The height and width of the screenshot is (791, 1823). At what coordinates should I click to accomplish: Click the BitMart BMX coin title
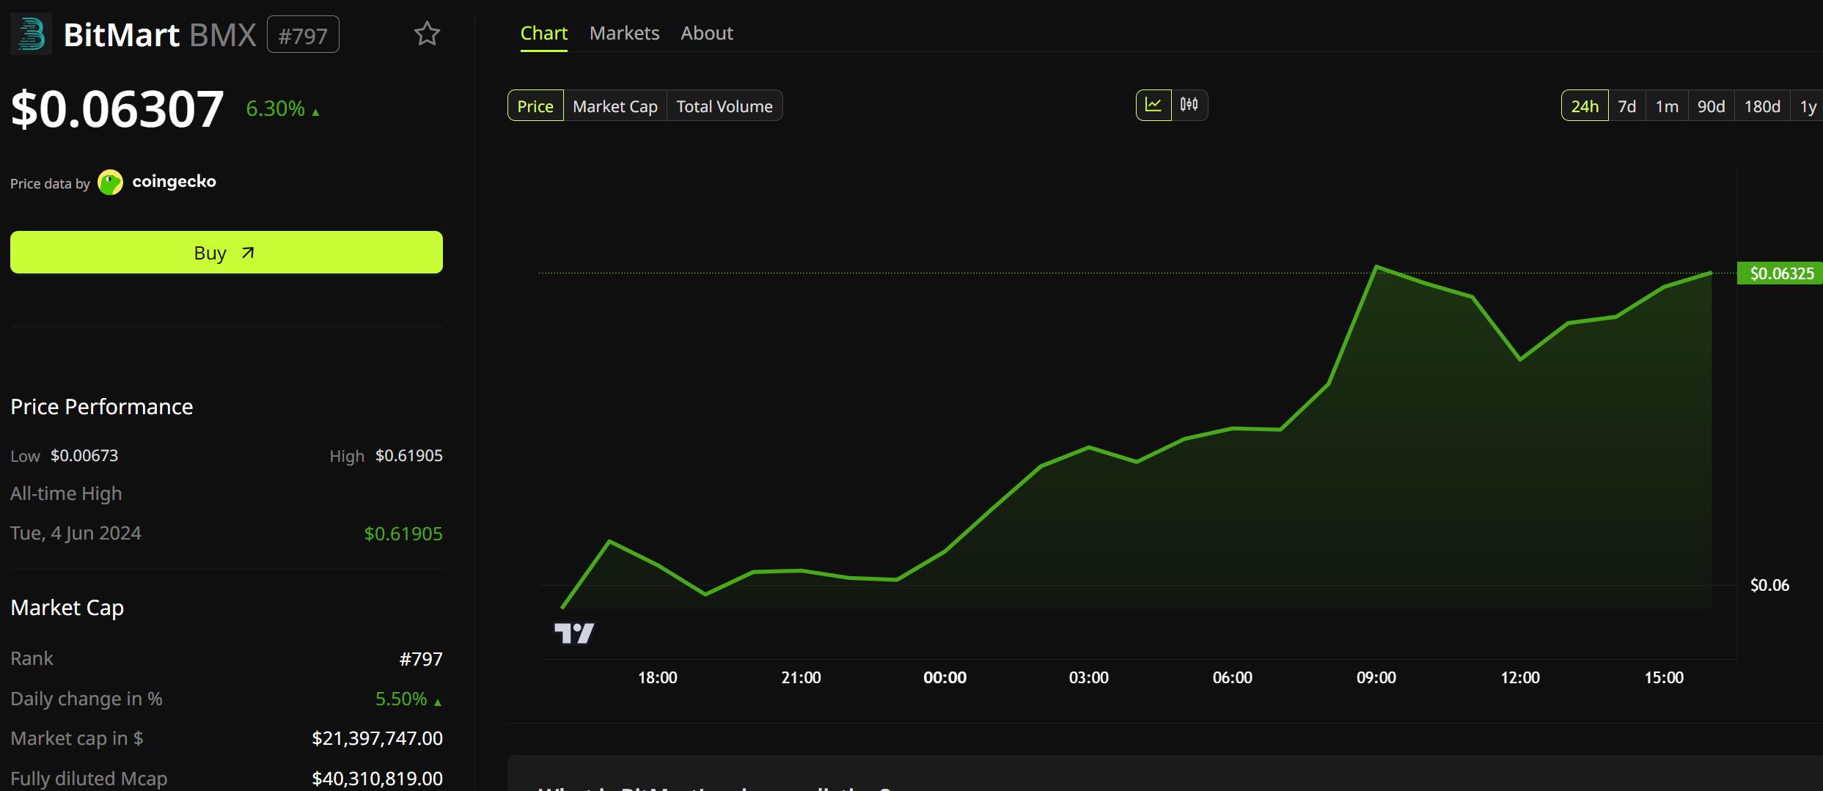coord(160,34)
